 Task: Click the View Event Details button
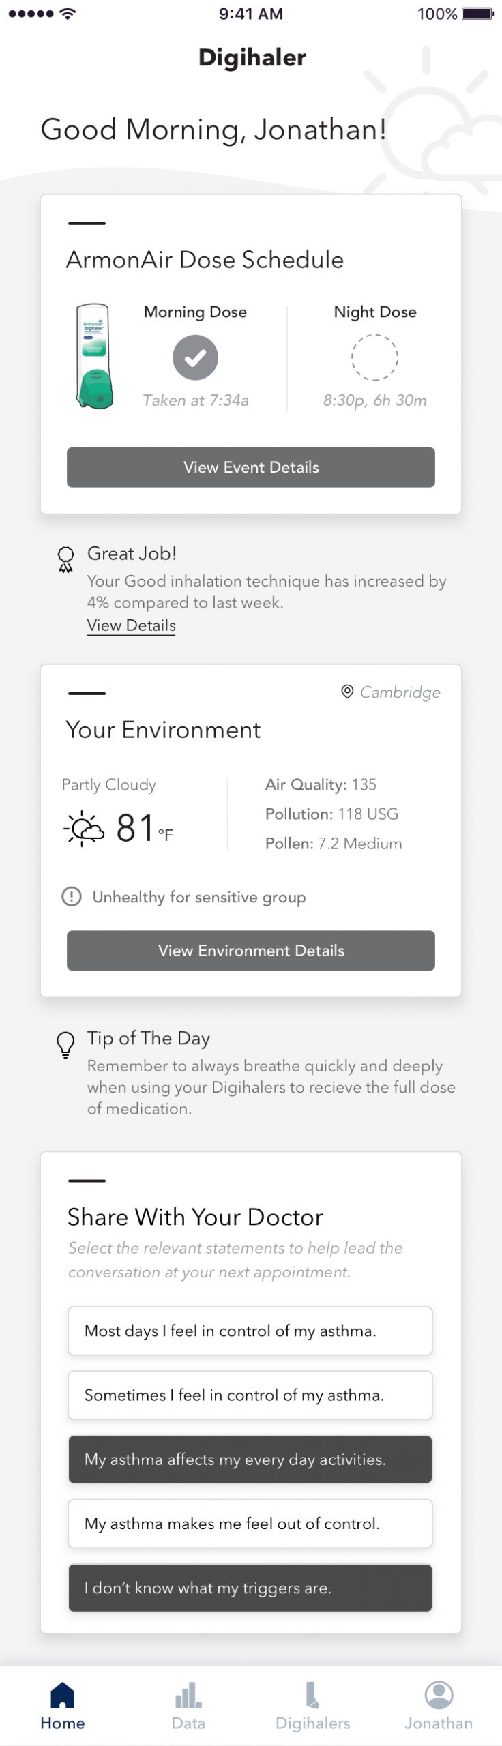(251, 467)
